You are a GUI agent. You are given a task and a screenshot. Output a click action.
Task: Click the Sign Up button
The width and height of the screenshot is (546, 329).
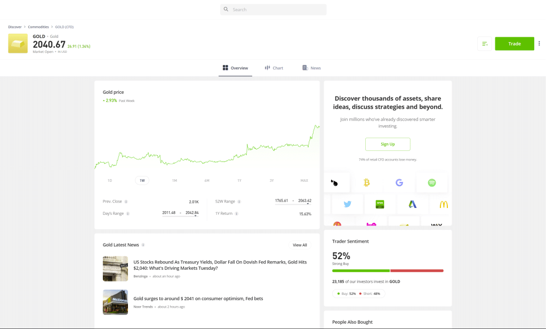[388, 144]
